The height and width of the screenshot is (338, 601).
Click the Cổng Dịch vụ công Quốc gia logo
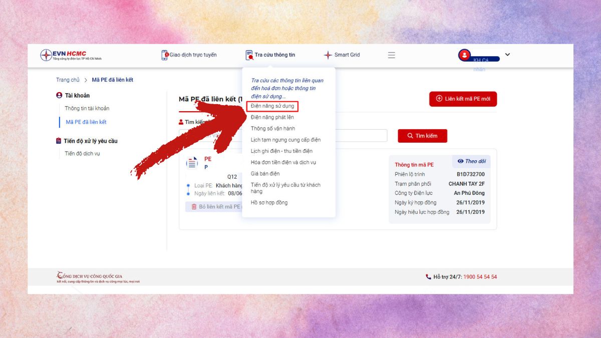[90, 277]
